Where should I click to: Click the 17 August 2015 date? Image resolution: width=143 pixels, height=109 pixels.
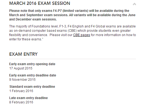pyautogui.click(x=21, y=68)
